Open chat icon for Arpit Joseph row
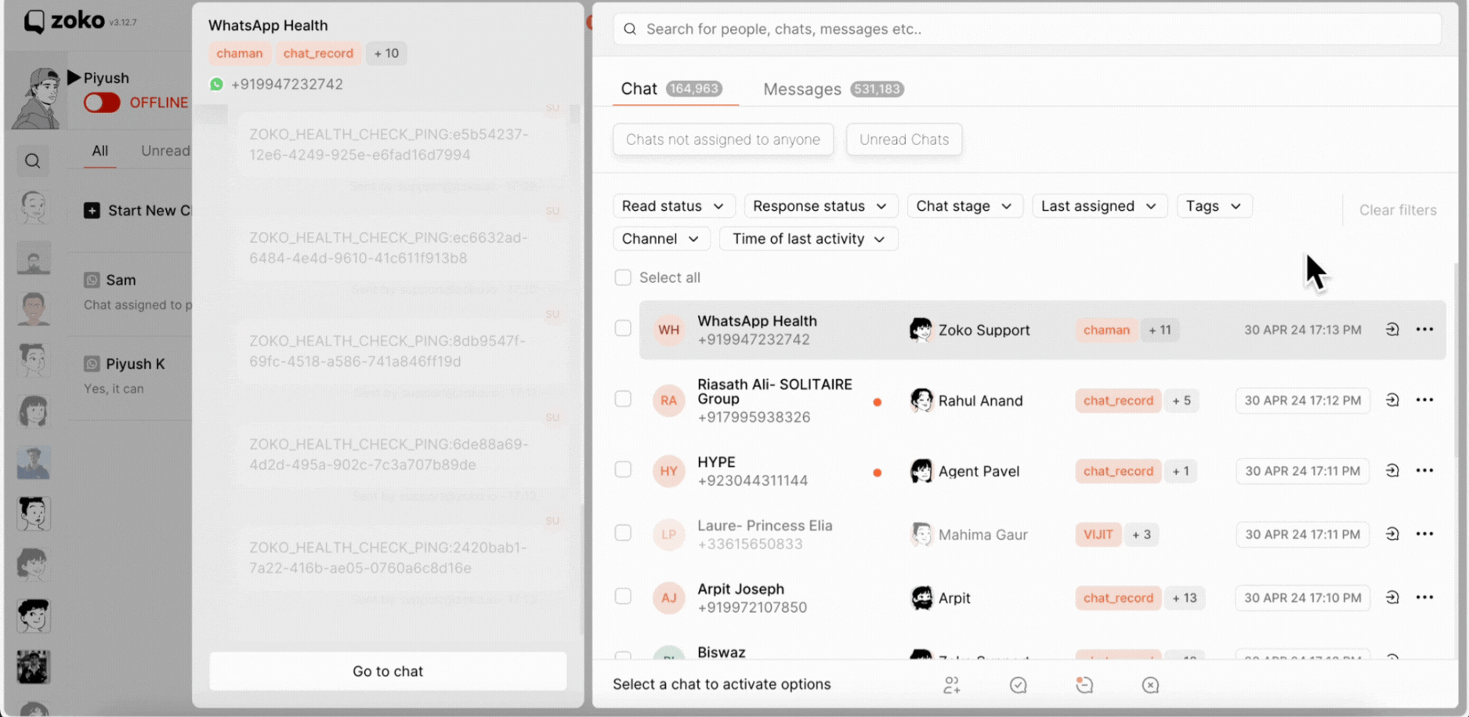 (1392, 598)
